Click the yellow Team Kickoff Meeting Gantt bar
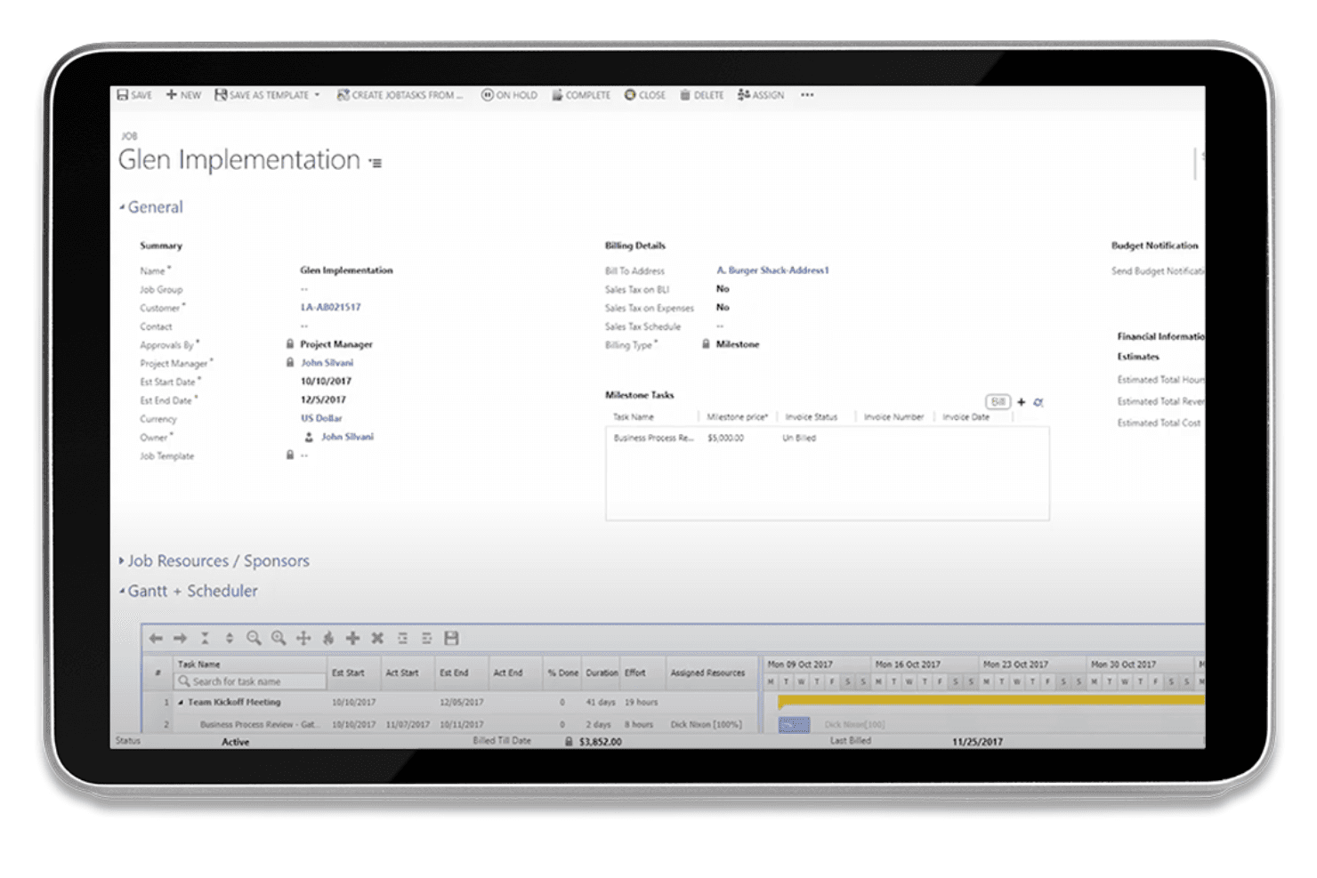The image size is (1317, 878). 990,702
